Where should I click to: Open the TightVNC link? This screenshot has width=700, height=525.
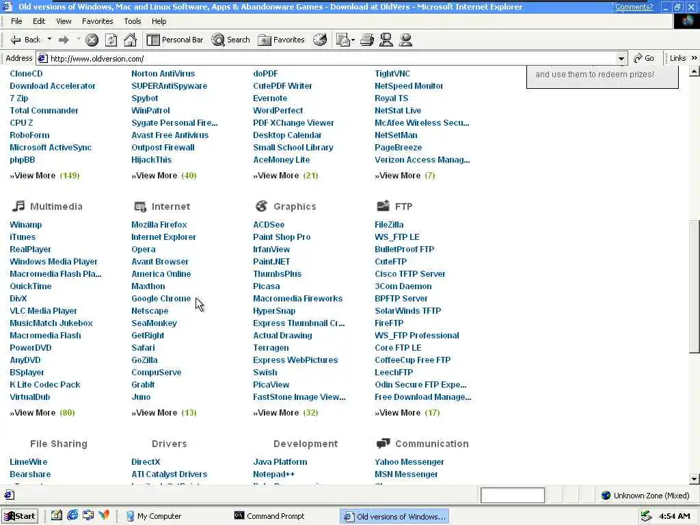392,74
